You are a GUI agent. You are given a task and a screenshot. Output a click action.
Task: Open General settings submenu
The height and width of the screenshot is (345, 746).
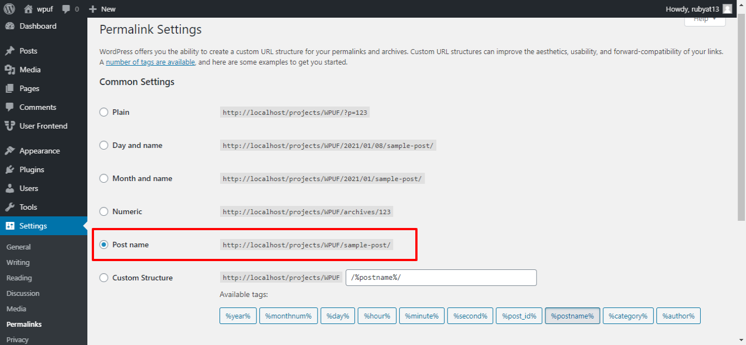click(x=18, y=247)
